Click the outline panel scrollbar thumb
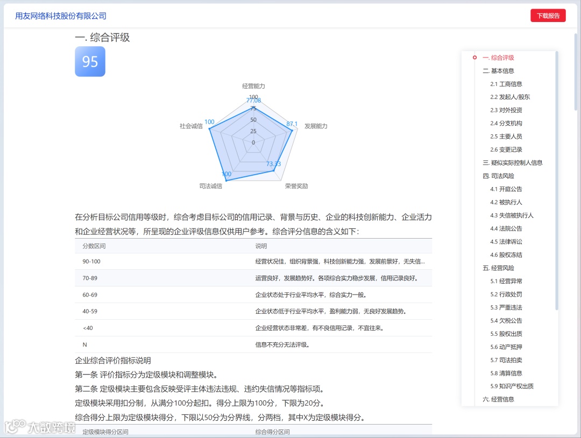Image resolution: width=581 pixels, height=438 pixels. 557,181
